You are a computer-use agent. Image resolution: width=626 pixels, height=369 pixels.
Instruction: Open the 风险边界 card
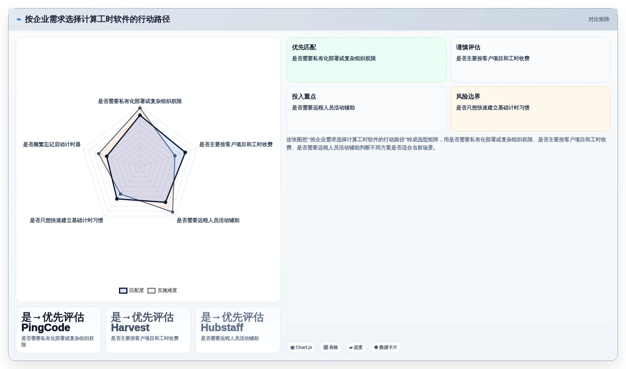pyautogui.click(x=530, y=109)
